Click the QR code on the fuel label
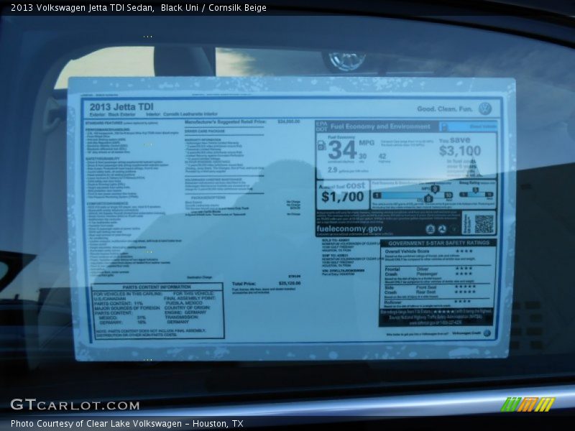The image size is (575, 431). point(483,223)
